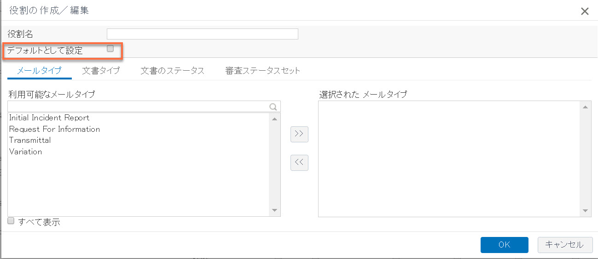Click down arrow of available list scrollbar

(x=275, y=210)
